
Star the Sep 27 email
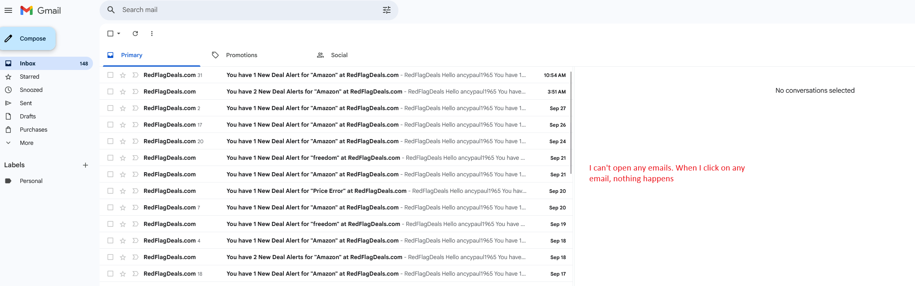(x=123, y=108)
